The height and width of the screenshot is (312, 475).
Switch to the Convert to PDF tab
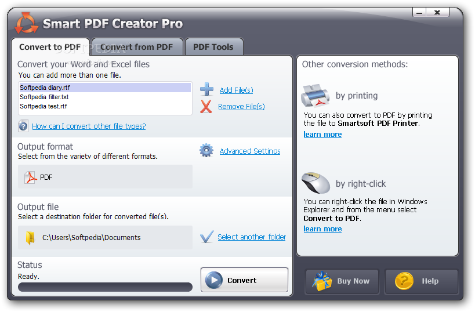pos(50,47)
